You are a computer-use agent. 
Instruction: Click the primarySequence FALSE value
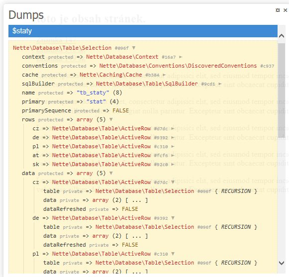pyautogui.click(x=121, y=110)
